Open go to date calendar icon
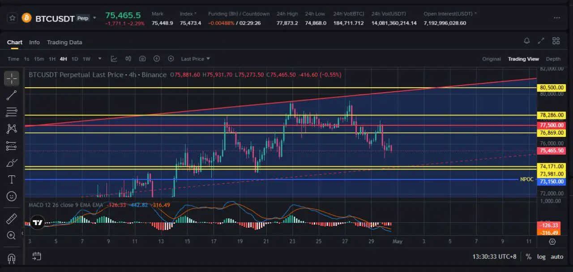This screenshot has height=272, width=573. point(37,256)
